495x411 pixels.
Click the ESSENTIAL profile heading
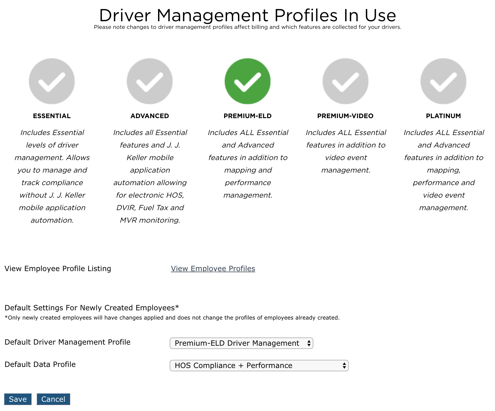click(52, 116)
